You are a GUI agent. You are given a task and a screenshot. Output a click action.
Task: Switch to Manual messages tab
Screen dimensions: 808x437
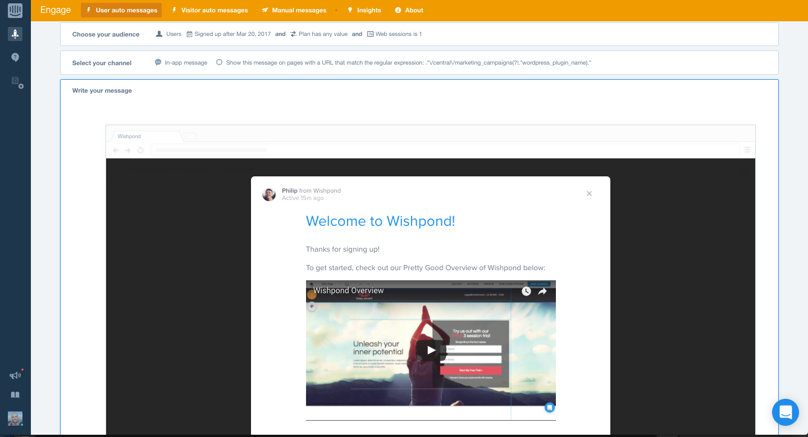(x=294, y=10)
